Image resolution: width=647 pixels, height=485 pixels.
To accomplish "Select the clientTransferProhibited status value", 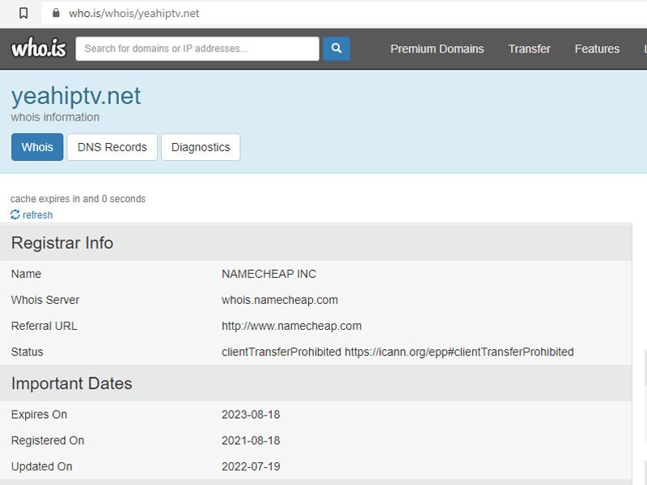I will click(x=398, y=352).
